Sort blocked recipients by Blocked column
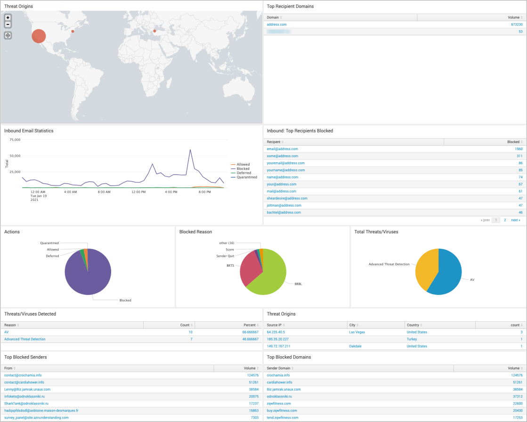527x422 pixels. pos(515,142)
